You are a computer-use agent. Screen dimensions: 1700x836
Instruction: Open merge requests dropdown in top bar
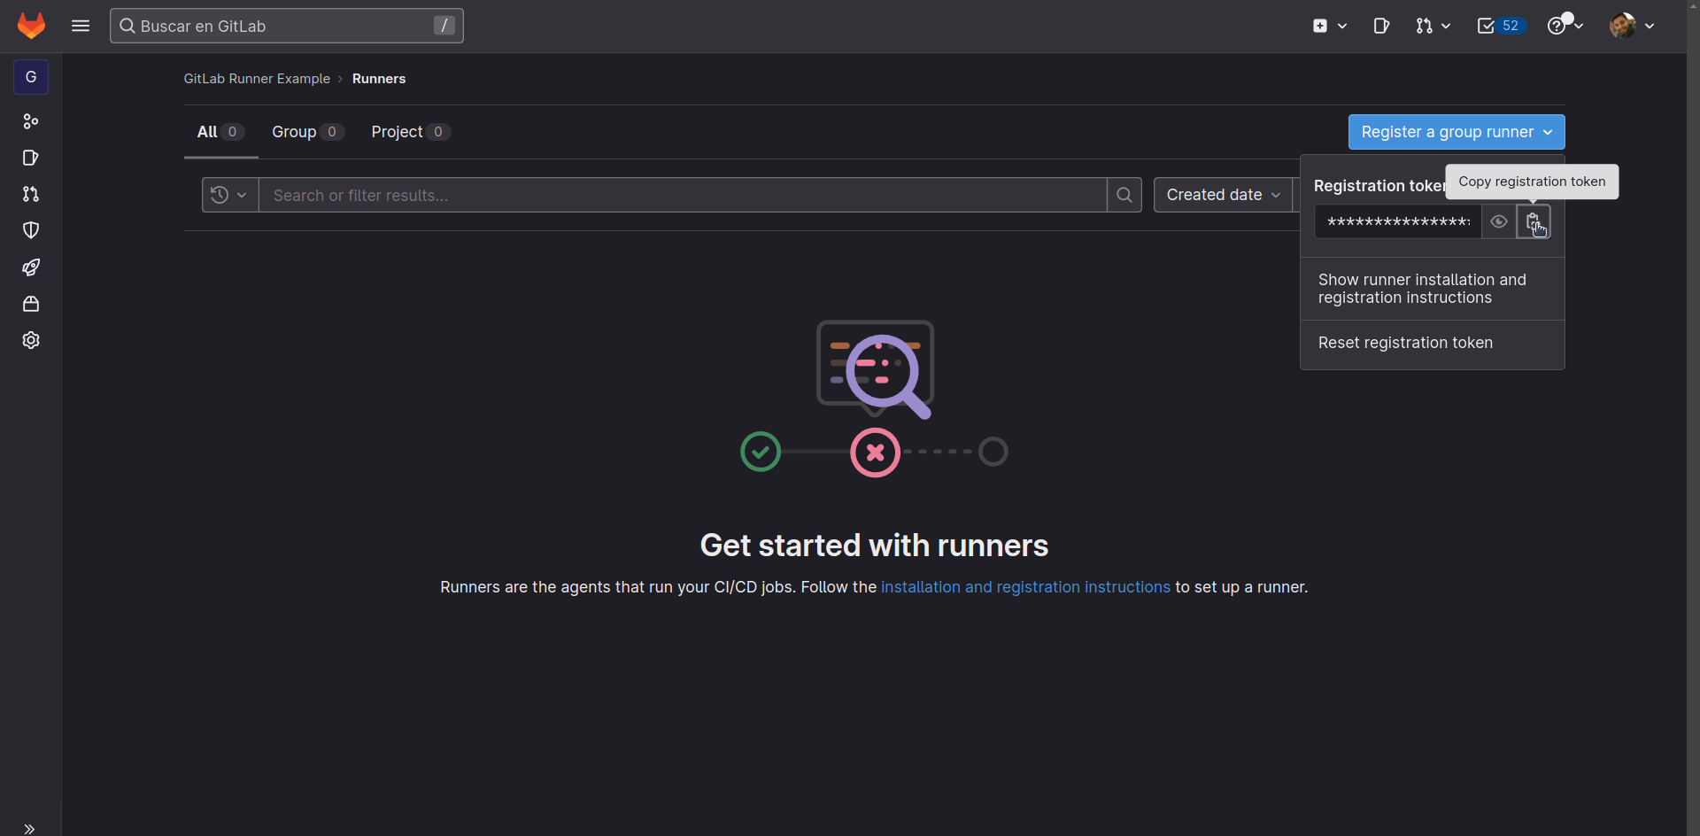point(1433,26)
